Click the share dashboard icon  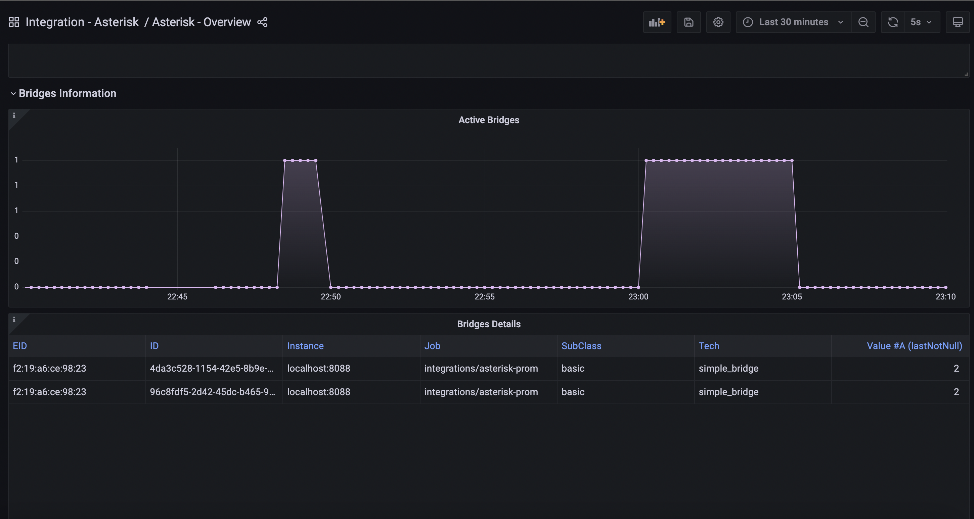pos(262,22)
